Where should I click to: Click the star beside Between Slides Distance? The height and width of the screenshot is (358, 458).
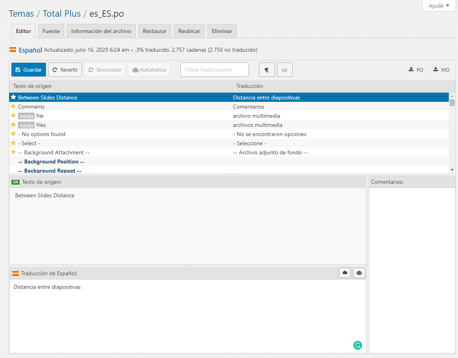coord(13,97)
